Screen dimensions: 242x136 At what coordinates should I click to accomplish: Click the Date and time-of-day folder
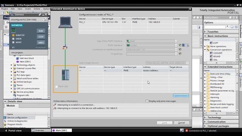(x=220, y=74)
